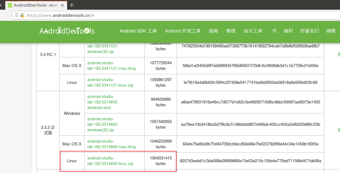Click the Mac OS X cell in 3.3.2

pyautogui.click(x=72, y=144)
